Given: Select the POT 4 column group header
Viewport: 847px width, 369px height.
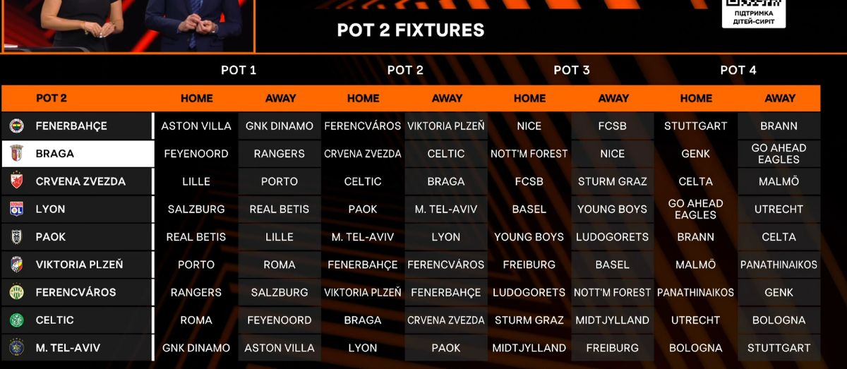Looking at the screenshot, I should [x=738, y=70].
